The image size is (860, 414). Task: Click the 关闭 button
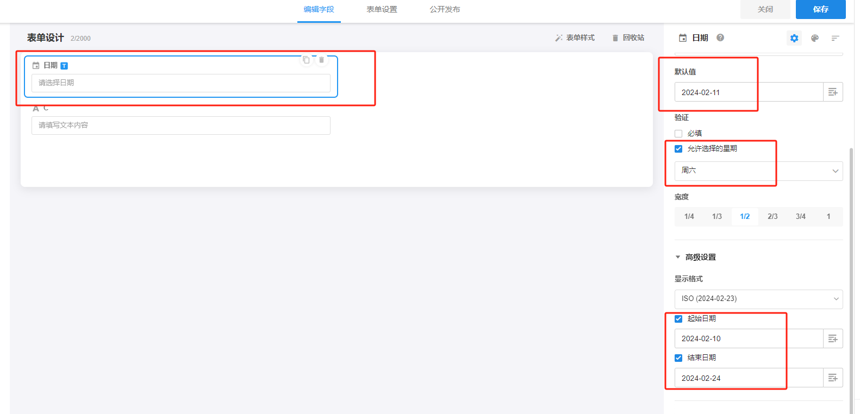(x=765, y=9)
